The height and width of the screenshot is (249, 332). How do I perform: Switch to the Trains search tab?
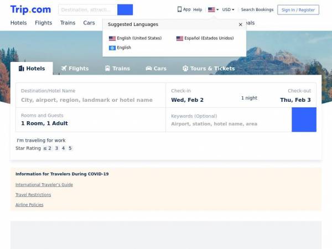point(117,69)
